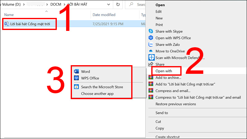Click the WinRAR icon beside Add to archive
247x139 pixels.
tap(151, 77)
